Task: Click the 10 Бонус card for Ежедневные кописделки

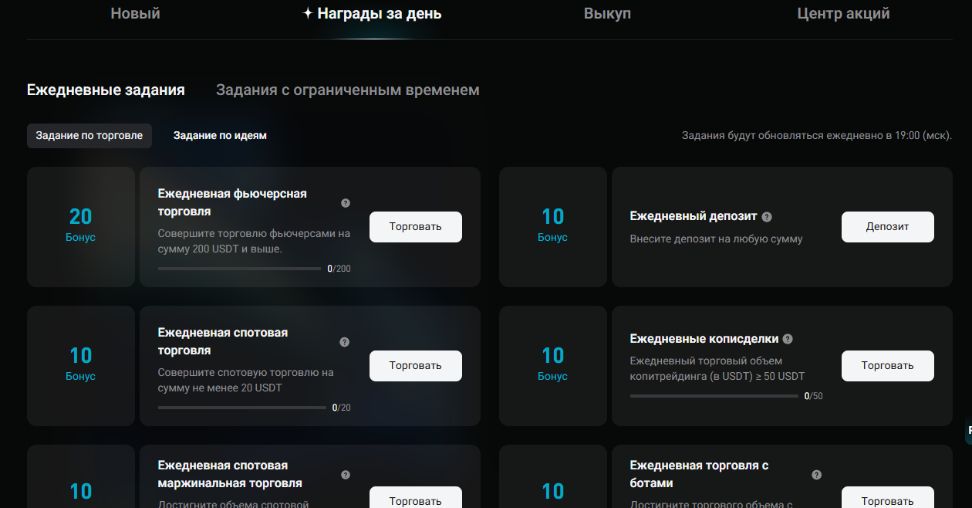Action: 553,366
